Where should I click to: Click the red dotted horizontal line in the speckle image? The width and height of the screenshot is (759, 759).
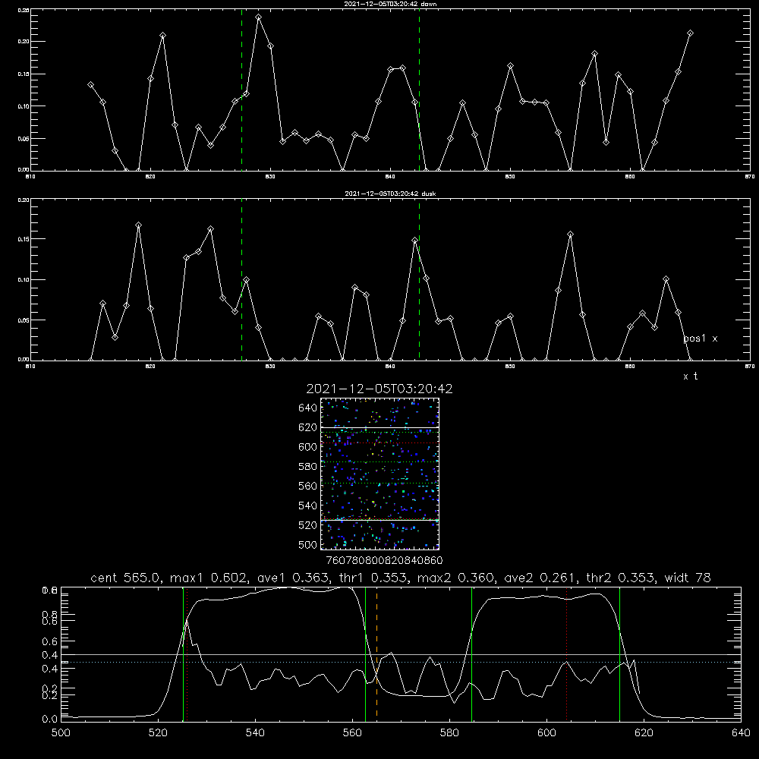tap(379, 442)
